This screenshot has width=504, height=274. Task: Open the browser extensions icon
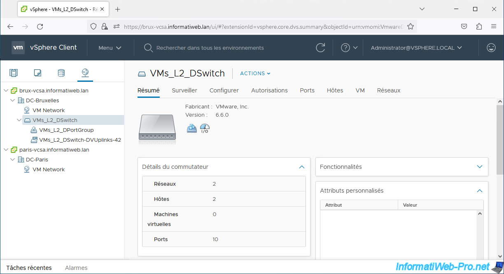click(x=478, y=26)
